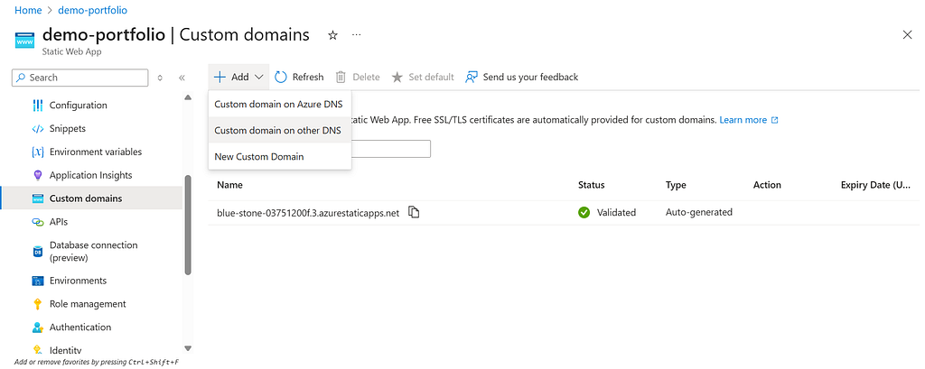This screenshot has width=925, height=369.
Task: Click the Static Web App resource icon
Action: tap(24, 40)
